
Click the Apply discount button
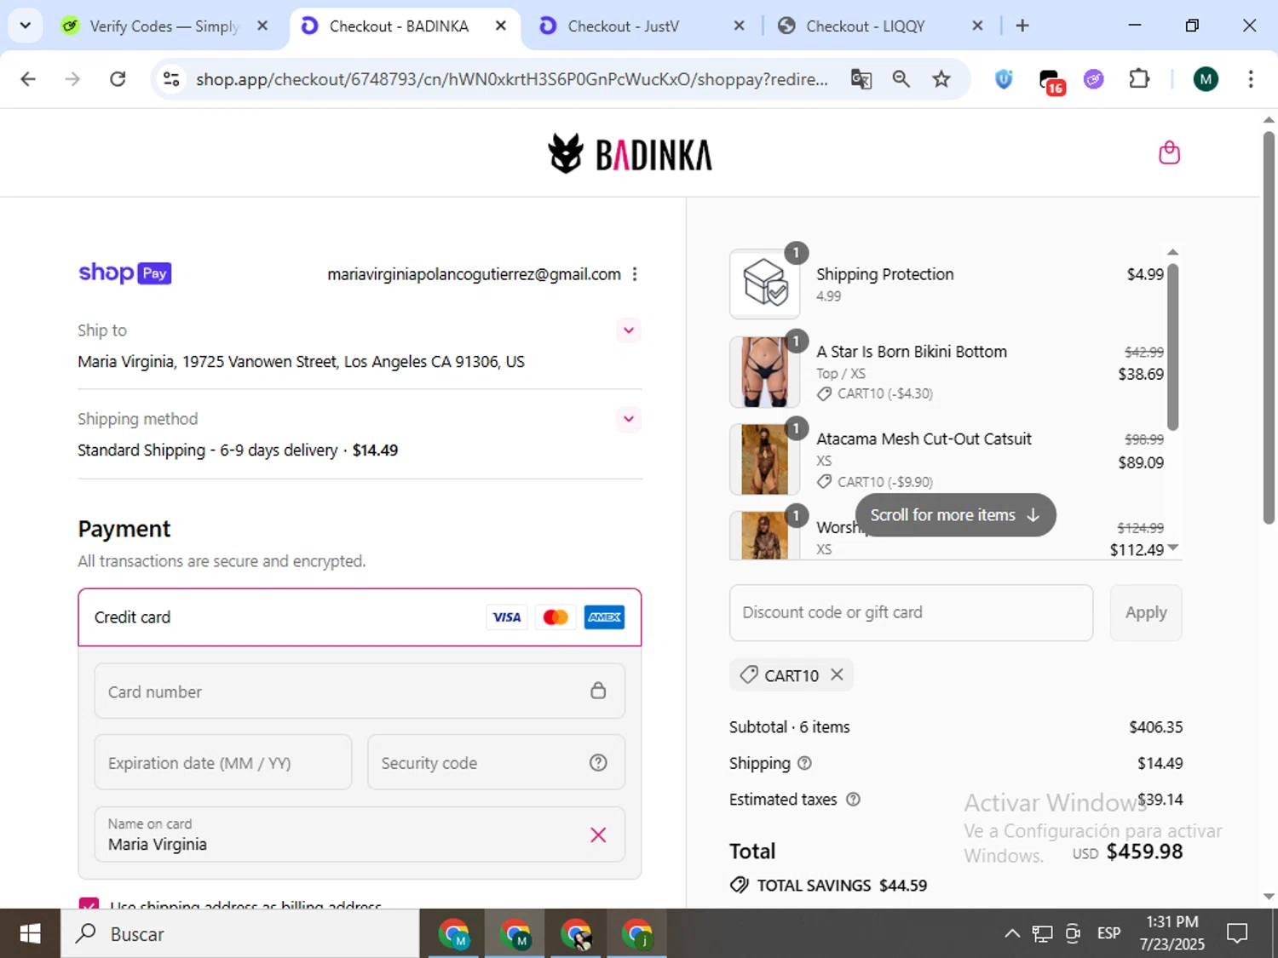(1146, 612)
